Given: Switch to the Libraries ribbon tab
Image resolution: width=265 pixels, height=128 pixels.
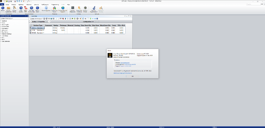Looking at the screenshot, I should [36, 5].
